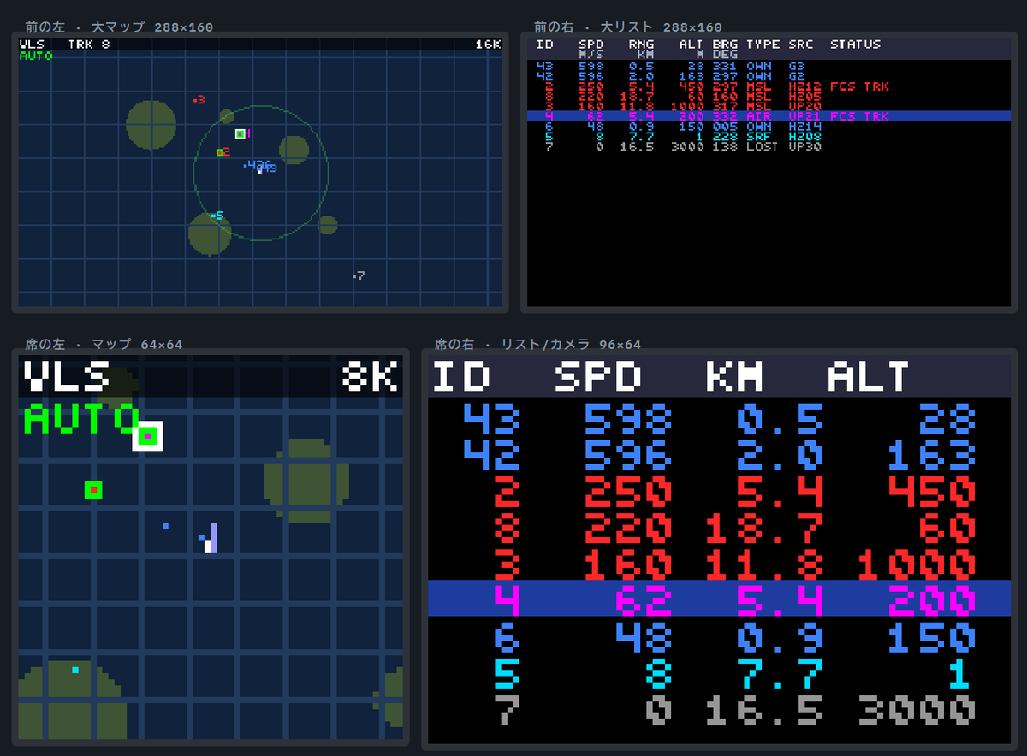Click speed 596 of track 42, seat list
Image resolution: width=1027 pixels, height=756 pixels.
tap(628, 455)
